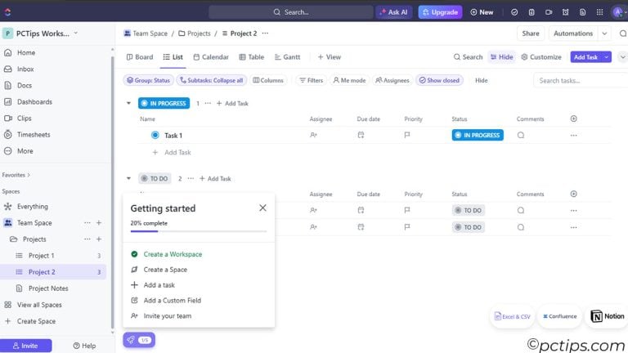Viewport: 628px width, 353px height.
Task: Open Clips in the left sidebar
Action: click(x=24, y=118)
